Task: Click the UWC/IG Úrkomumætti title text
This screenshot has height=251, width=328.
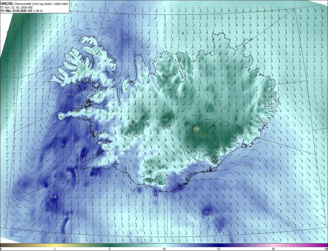Action: (x=34, y=3)
